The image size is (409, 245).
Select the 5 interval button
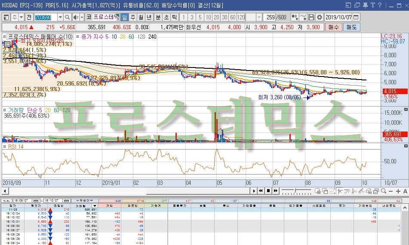(x=200, y=18)
